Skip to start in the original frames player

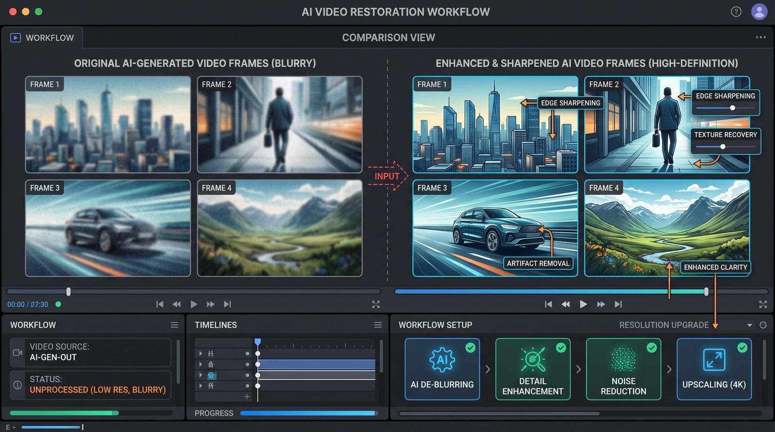160,304
